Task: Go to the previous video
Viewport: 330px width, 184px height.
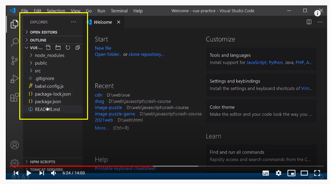Action: 16,173
